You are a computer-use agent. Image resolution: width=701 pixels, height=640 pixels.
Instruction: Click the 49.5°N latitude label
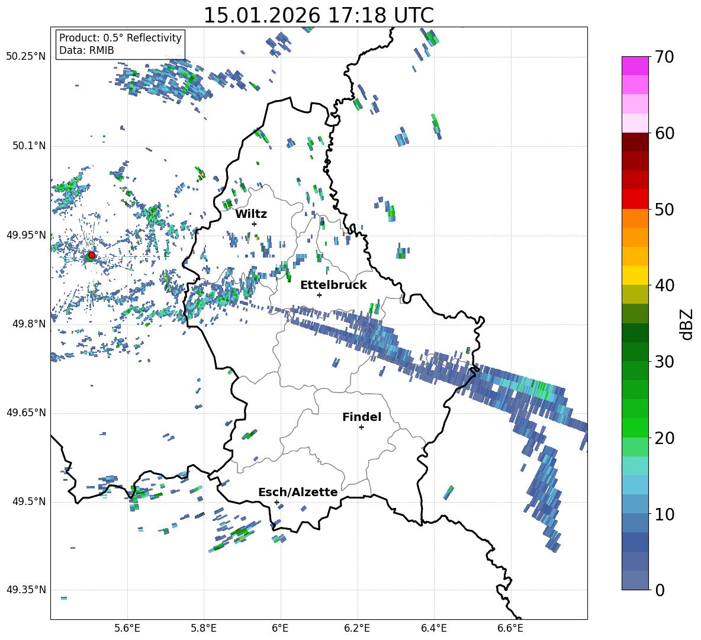[28, 501]
